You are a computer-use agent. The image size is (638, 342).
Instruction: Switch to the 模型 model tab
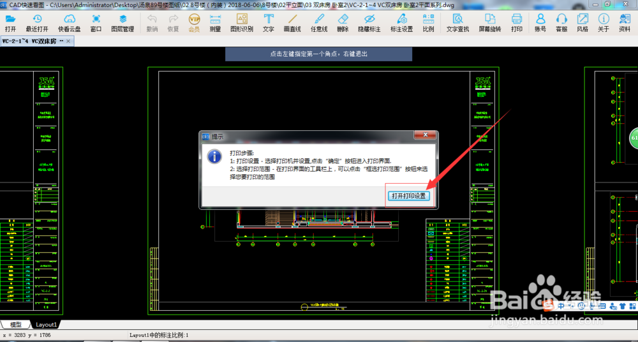[x=15, y=325]
